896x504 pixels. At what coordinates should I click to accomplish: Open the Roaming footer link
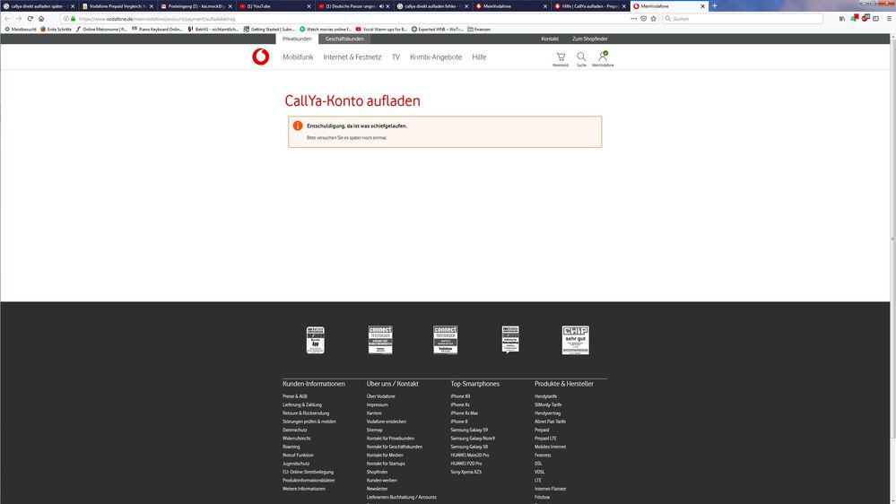pos(291,447)
